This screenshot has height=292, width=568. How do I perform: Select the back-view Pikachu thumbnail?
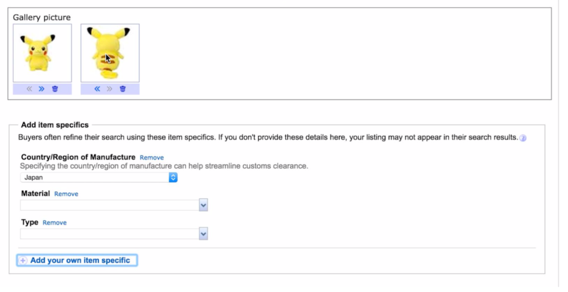coord(110,53)
